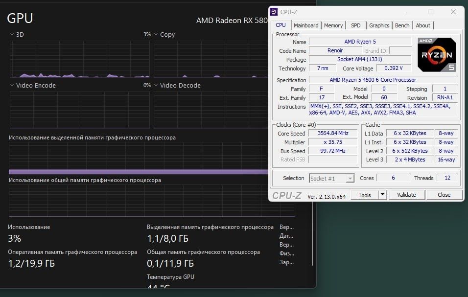The image size is (468, 297).
Task: Click the 1,1/8,0 ГБ dedicated memory value
Action: 168,239
